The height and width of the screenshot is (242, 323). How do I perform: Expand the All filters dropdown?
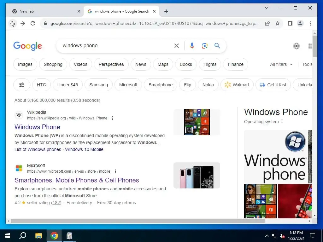coord(281,64)
